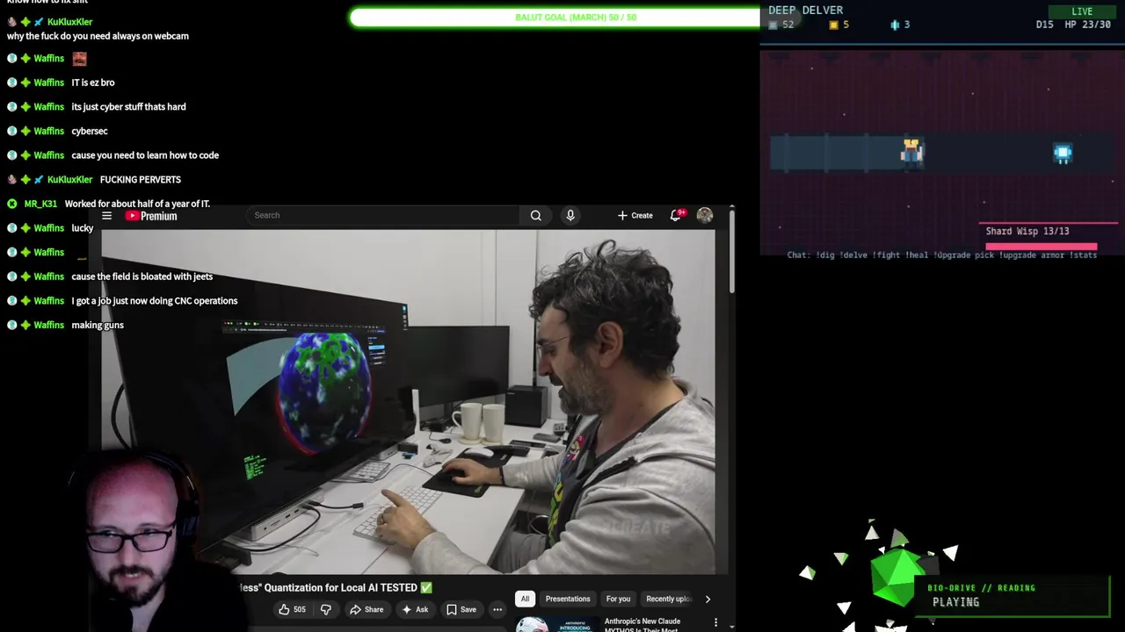Open the YouTube account avatar menu

coord(705,215)
